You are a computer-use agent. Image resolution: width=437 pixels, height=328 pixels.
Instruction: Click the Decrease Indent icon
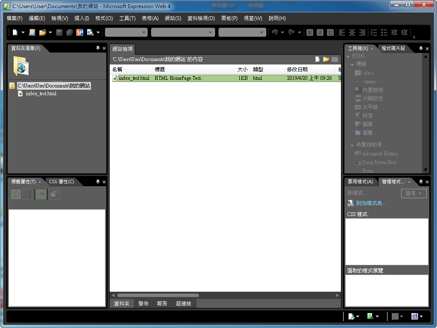pos(394,32)
